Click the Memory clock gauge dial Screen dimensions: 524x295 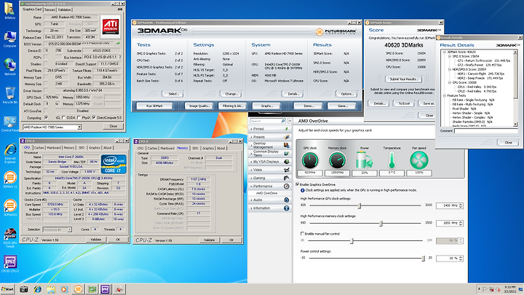click(x=337, y=160)
